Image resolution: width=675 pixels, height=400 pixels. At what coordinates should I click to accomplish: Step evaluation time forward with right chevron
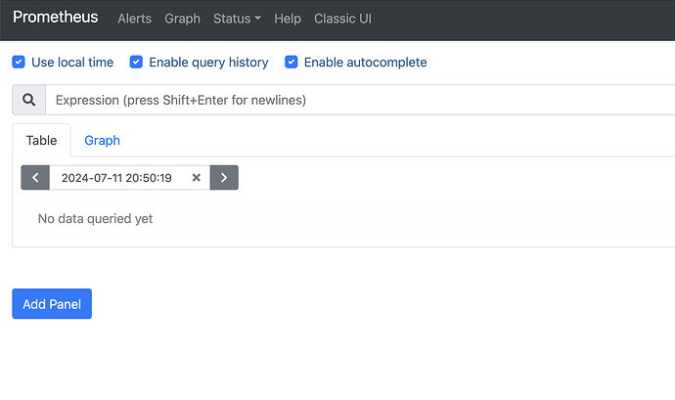pos(224,177)
